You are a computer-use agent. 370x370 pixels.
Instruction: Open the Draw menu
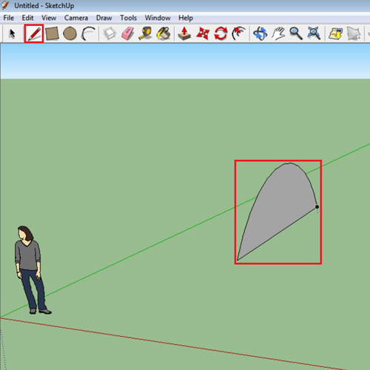coord(104,18)
